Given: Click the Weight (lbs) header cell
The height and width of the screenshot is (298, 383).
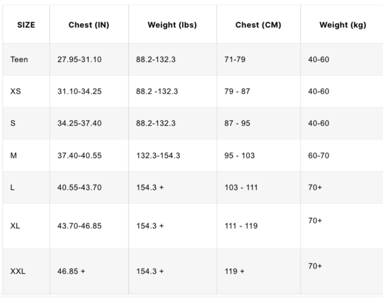Looking at the screenshot, I should click(x=172, y=25).
